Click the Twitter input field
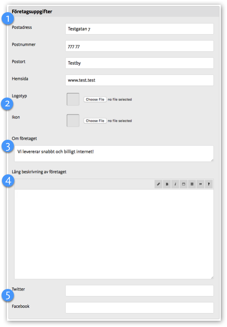The image size is (227, 327). pyautogui.click(x=139, y=291)
